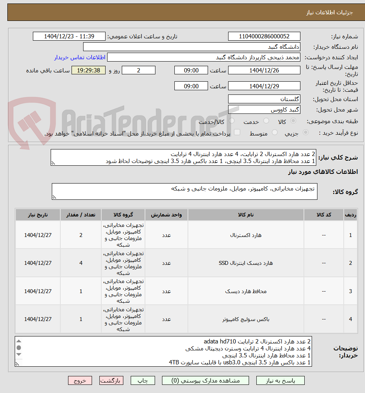Select the 'خدمت' radio button
Viewport: 365px width, 393px height.
click(x=266, y=121)
